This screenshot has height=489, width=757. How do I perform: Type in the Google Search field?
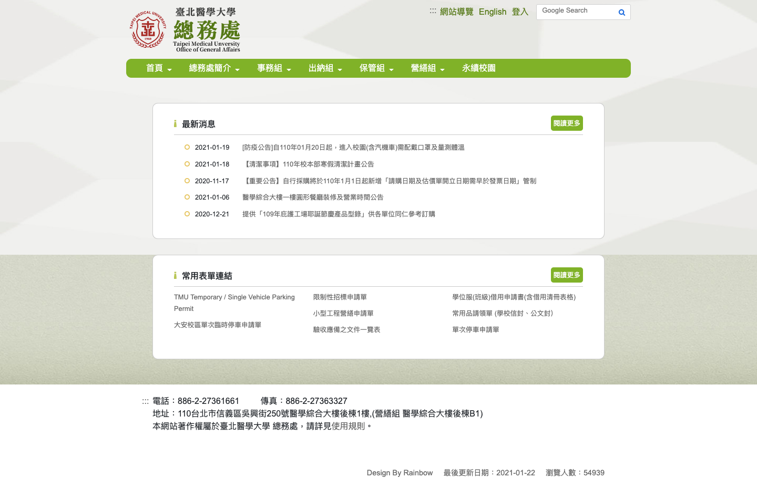[576, 12]
